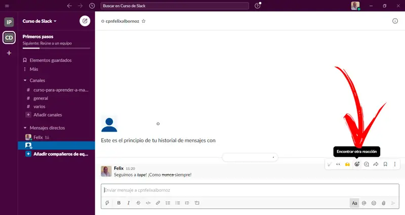Mention someone with the @ icon
Viewport: 405px width, 215px height.
[364, 203]
